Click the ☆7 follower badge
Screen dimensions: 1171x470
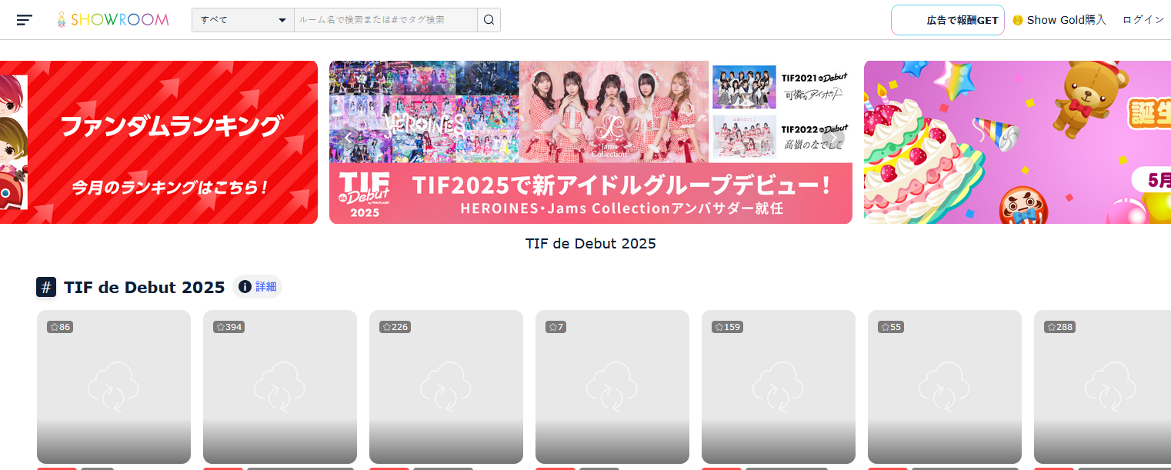click(x=555, y=327)
